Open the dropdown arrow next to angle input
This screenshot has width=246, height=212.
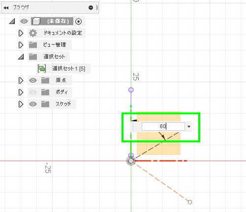[x=189, y=127]
